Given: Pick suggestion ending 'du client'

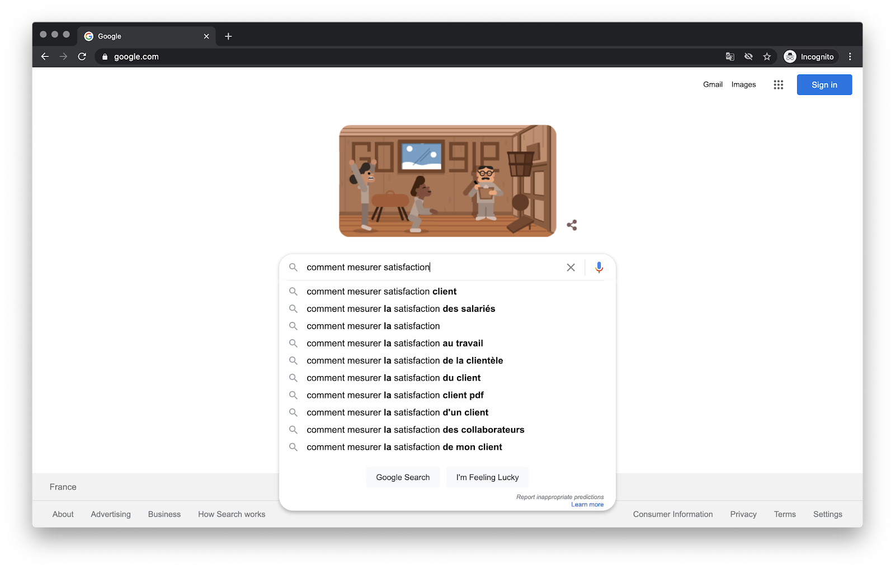Looking at the screenshot, I should (x=447, y=378).
